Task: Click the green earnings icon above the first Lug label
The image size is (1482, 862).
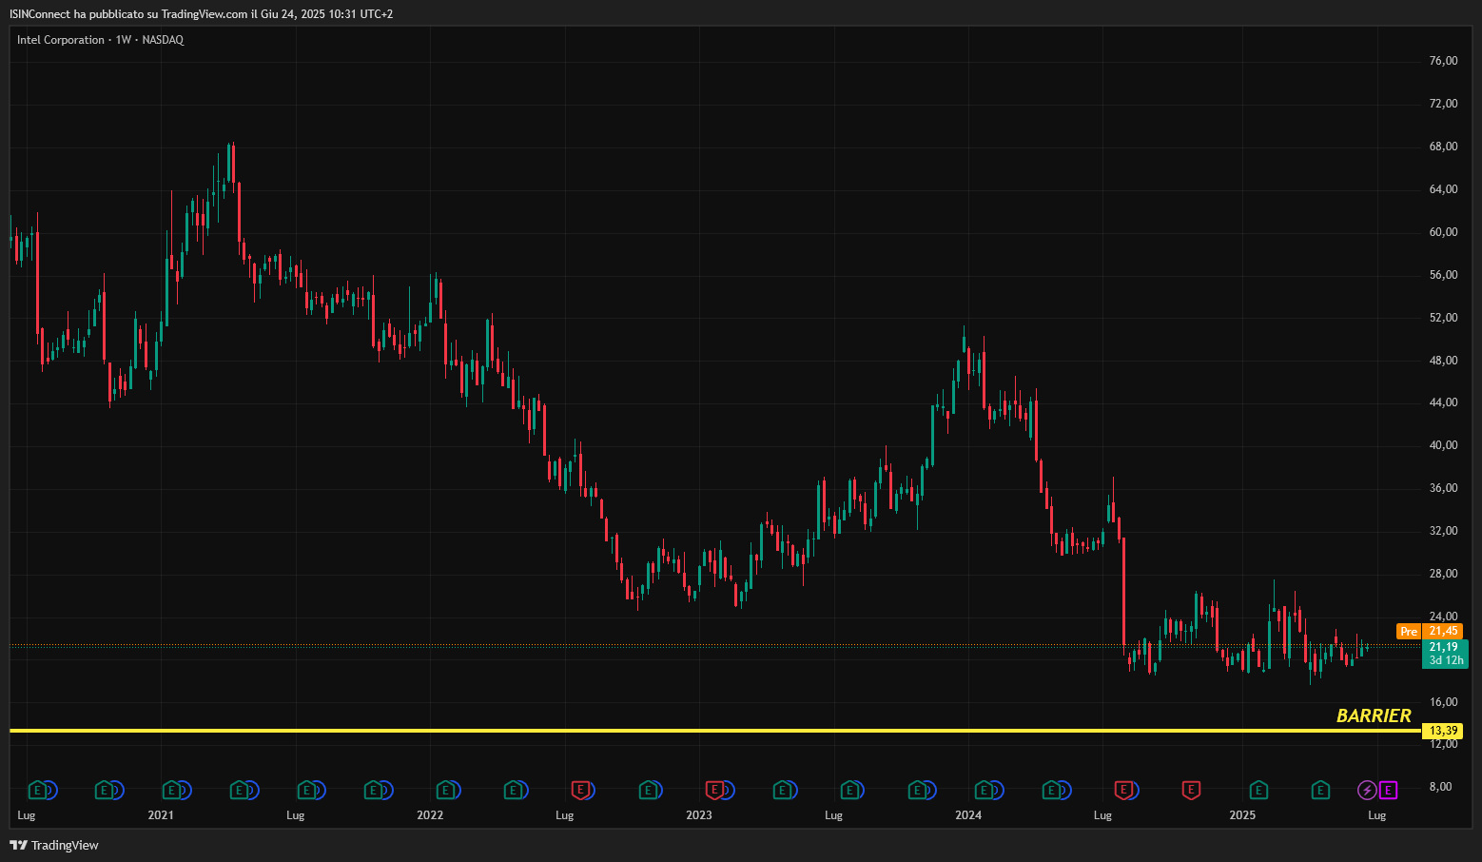Action: click(37, 790)
